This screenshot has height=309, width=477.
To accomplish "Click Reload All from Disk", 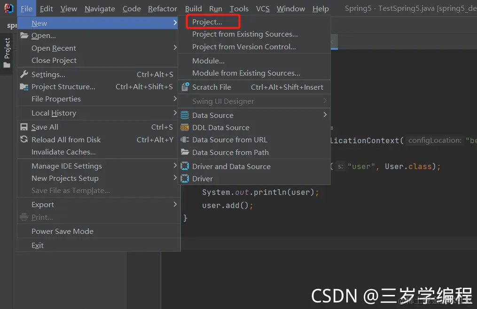I will 98,139.
